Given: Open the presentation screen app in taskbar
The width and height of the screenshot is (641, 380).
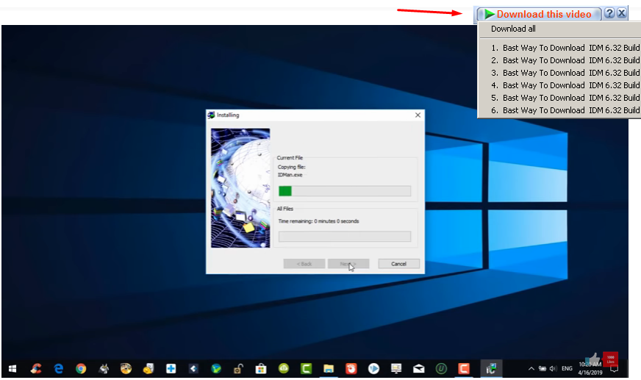Looking at the screenshot, I should point(395,369).
